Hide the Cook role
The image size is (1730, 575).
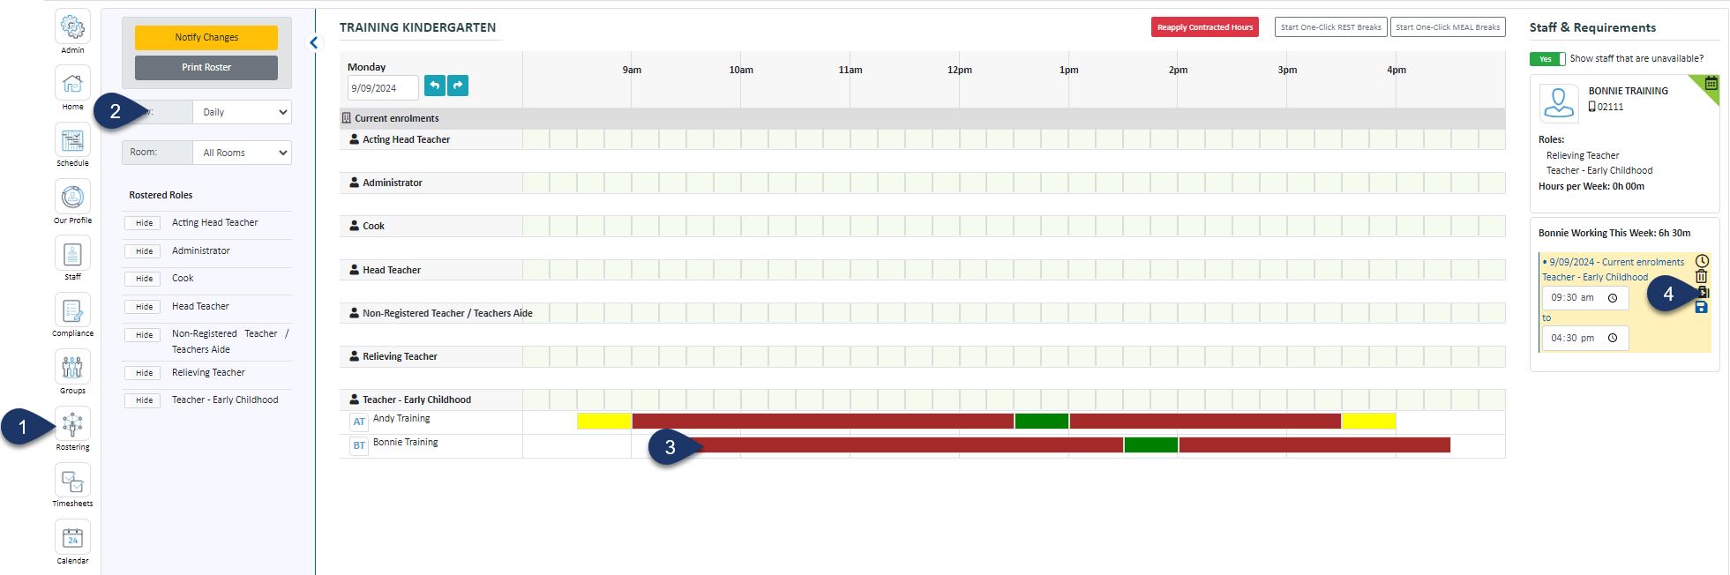click(145, 279)
